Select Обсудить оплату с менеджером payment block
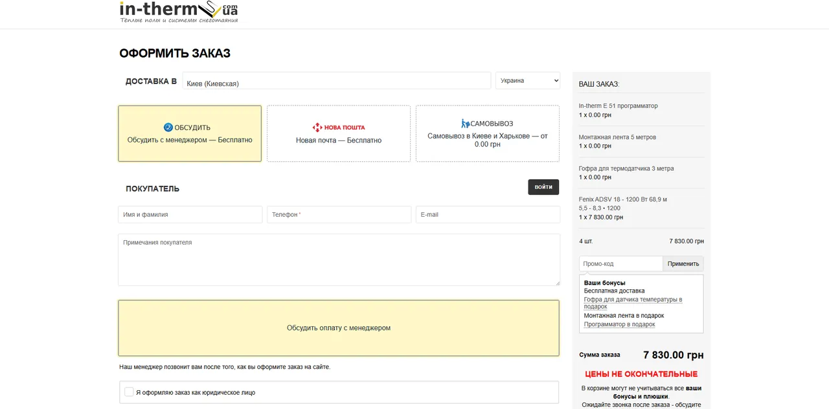 click(x=339, y=327)
